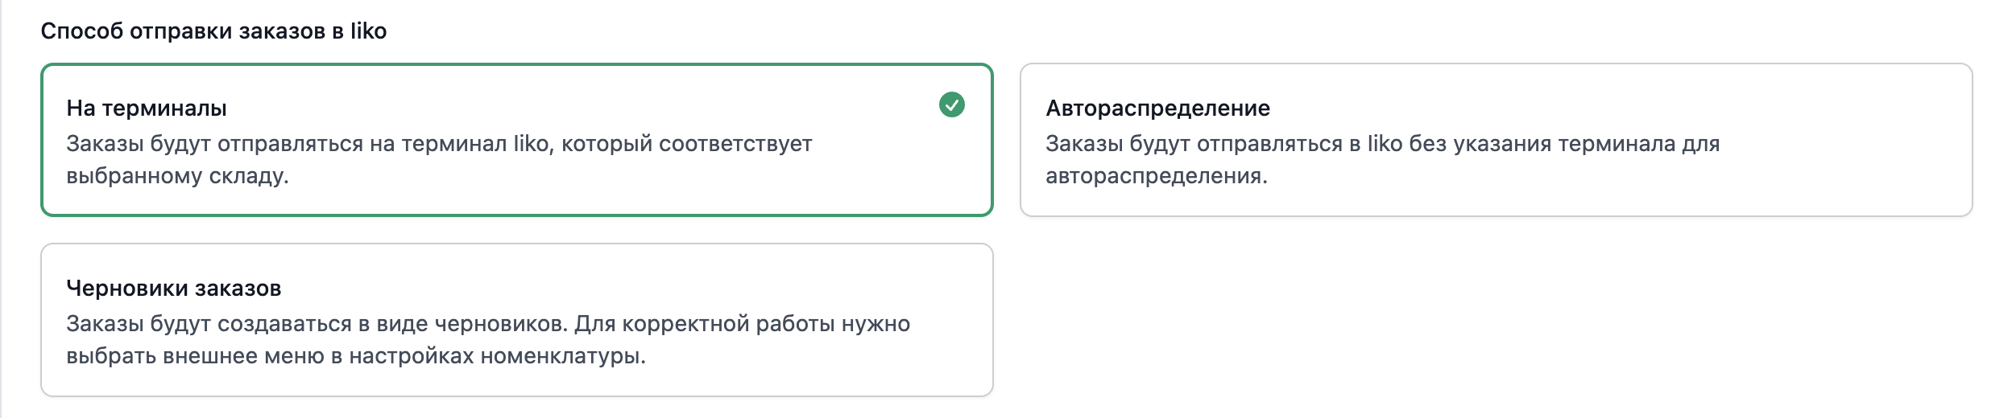Click description about отправляться в liko без указания терминала
The height and width of the screenshot is (418, 2012).
tap(1382, 144)
